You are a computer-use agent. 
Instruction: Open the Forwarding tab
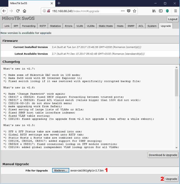29,26
